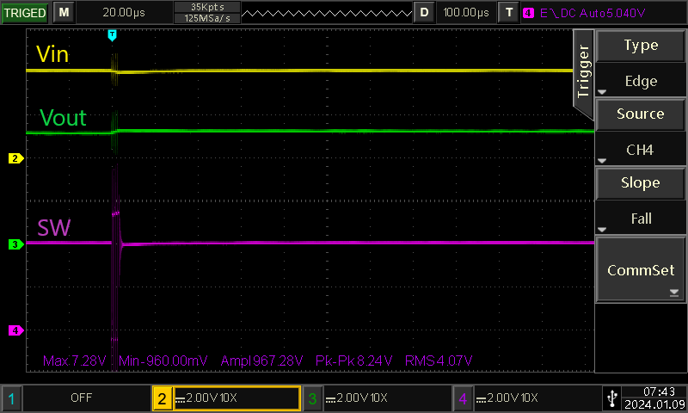Select the T trigger label in top bar
The width and height of the screenshot is (688, 413).
(x=509, y=12)
